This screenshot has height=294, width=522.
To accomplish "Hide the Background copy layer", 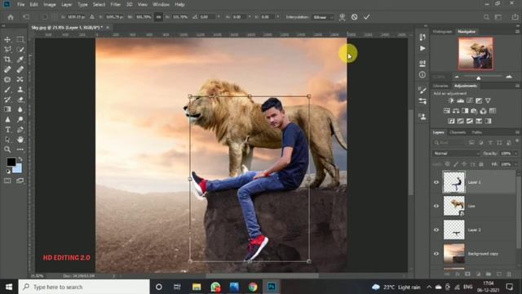I will point(436,254).
